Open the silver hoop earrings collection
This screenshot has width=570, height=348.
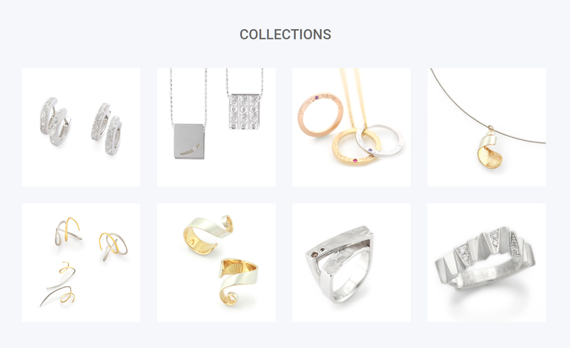[x=81, y=127]
